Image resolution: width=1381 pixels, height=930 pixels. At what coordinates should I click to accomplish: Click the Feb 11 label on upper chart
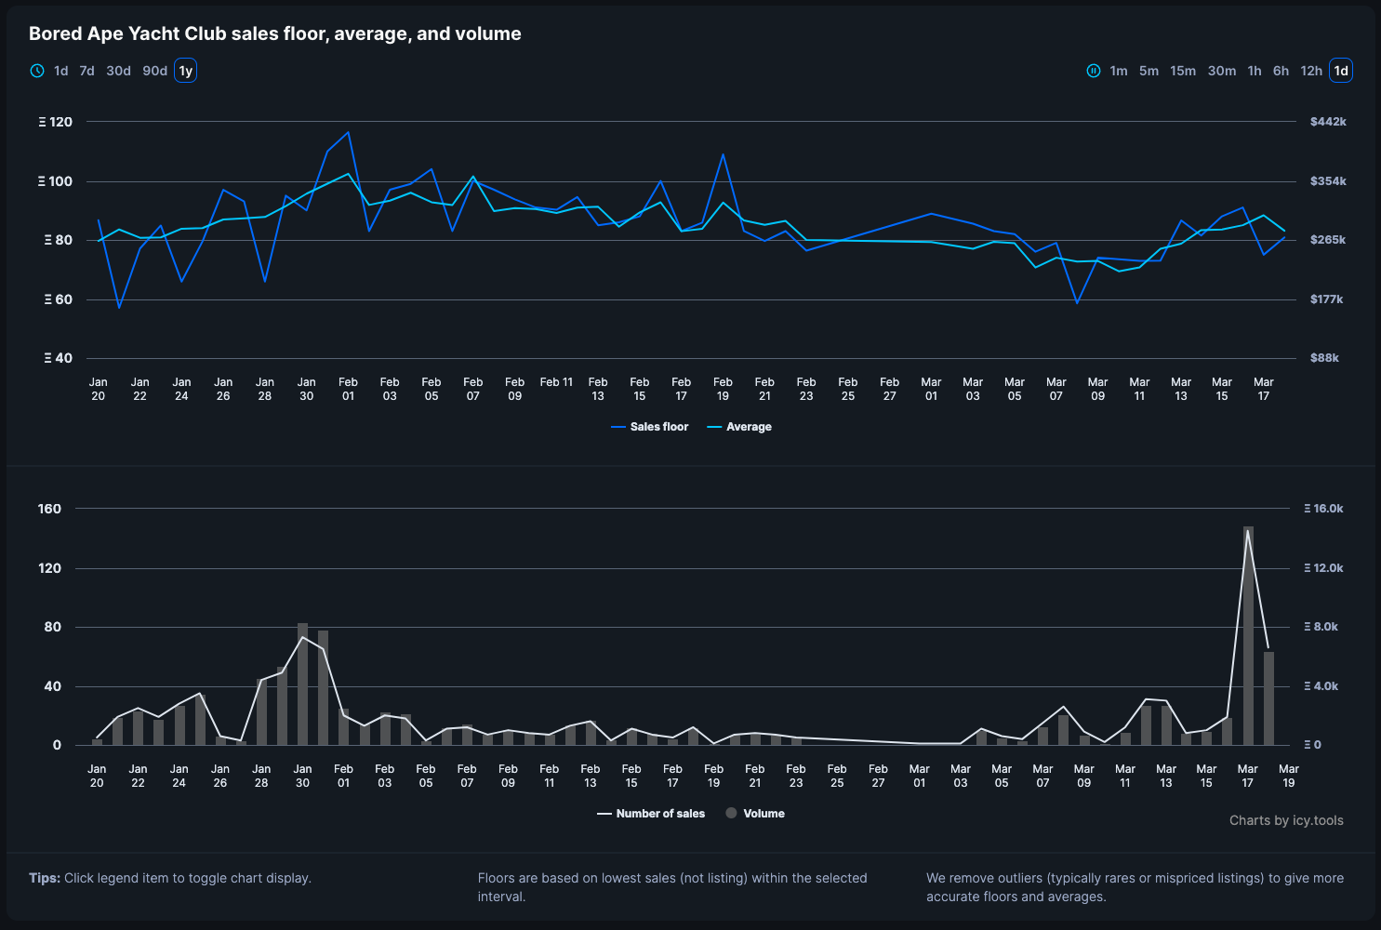point(556,382)
